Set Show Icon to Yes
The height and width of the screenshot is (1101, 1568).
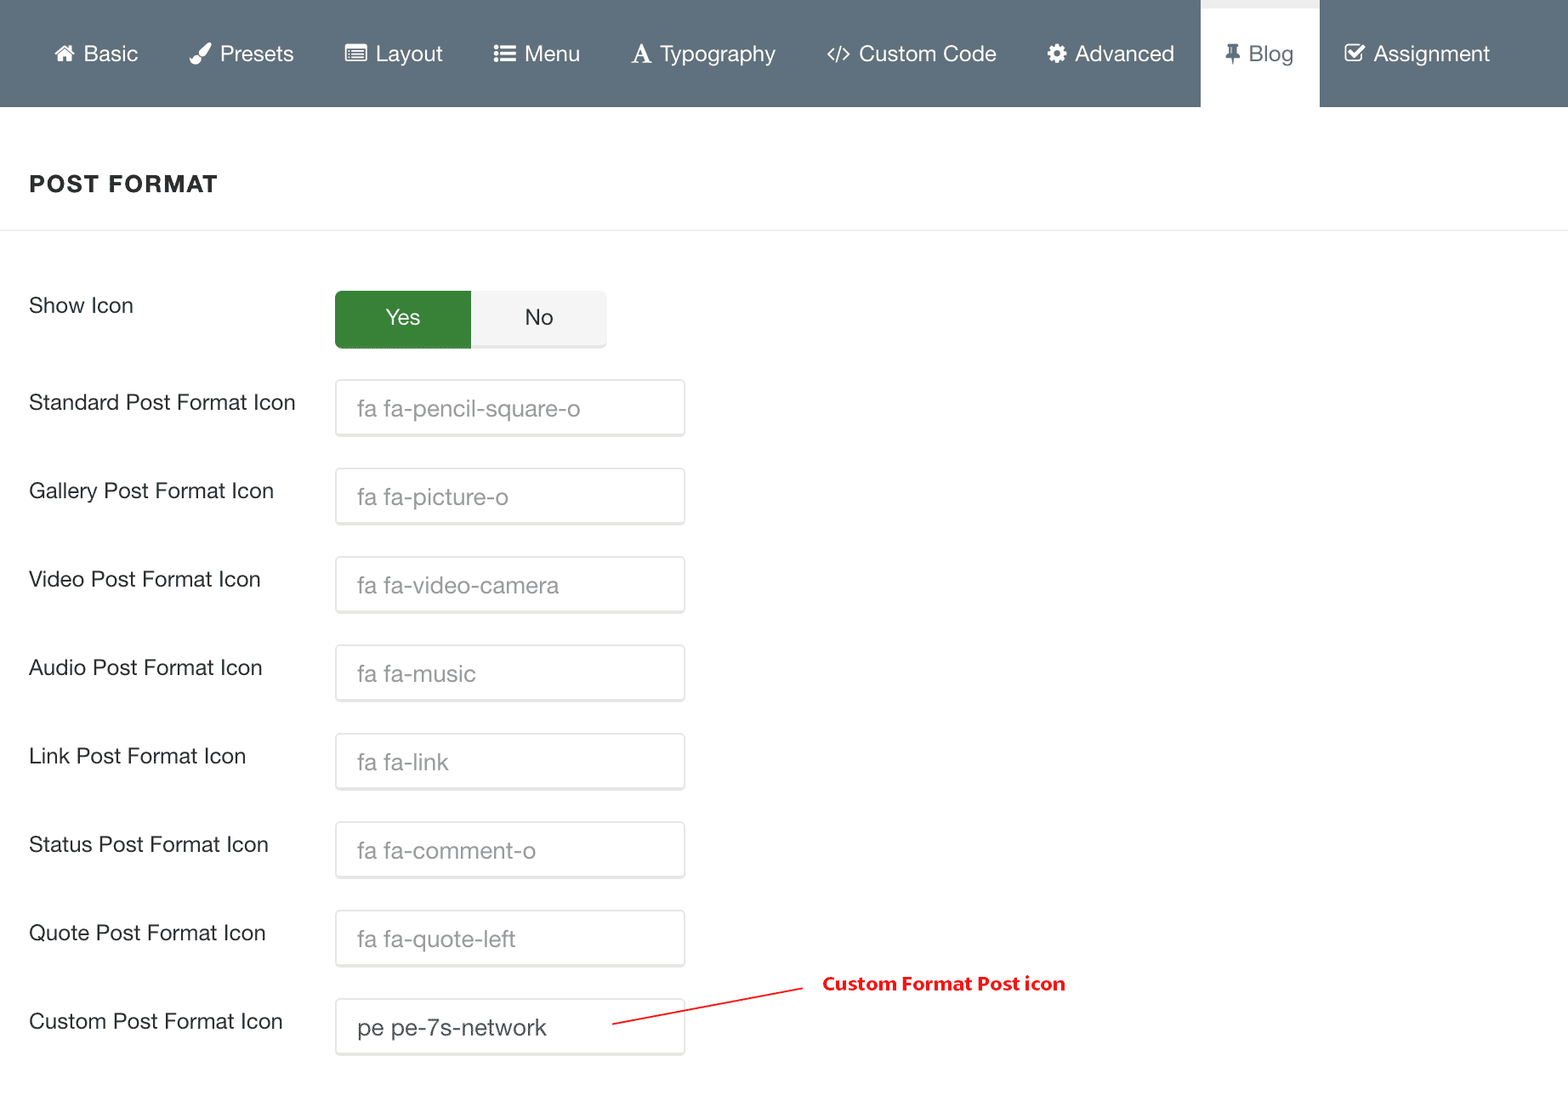pyautogui.click(x=403, y=318)
